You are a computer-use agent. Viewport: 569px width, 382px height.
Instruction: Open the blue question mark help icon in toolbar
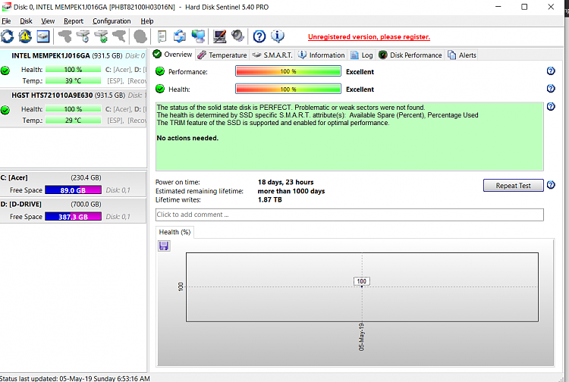pyautogui.click(x=259, y=36)
